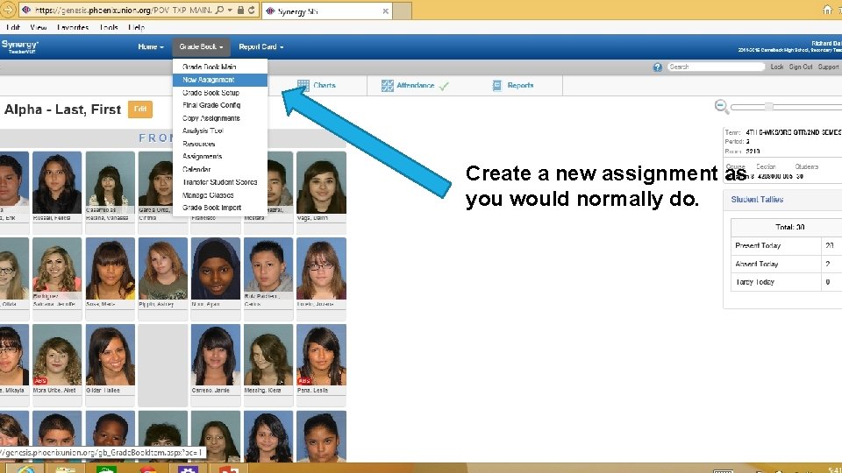Click the address bar lock icon
The height and width of the screenshot is (473, 842).
[x=240, y=11]
